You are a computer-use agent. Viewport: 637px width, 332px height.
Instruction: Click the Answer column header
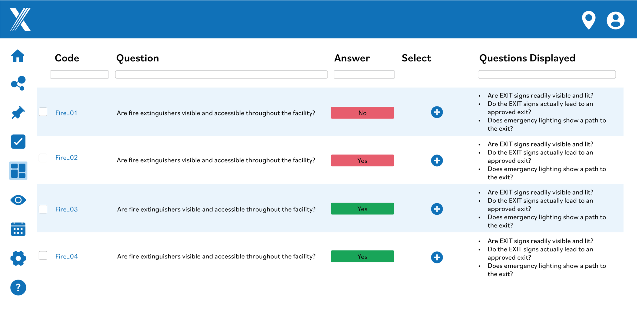tap(352, 58)
